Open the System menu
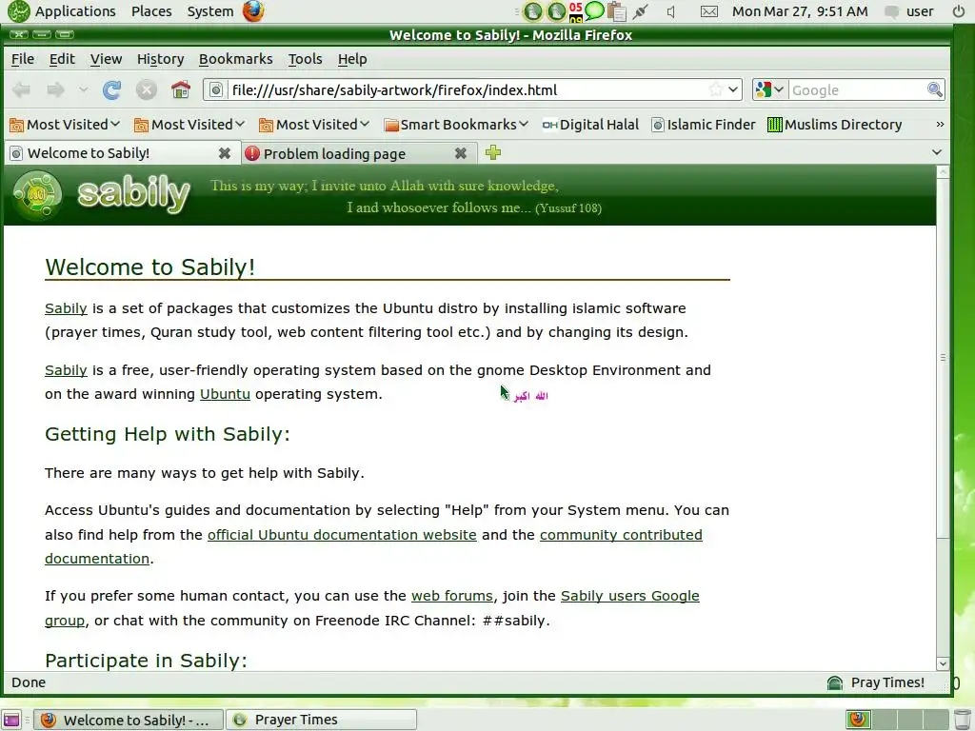Viewport: 975px width, 731px height. tap(210, 11)
